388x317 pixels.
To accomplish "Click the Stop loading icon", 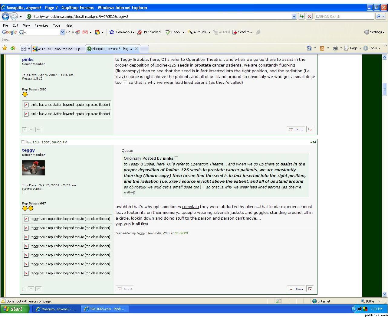I will 309,16.
